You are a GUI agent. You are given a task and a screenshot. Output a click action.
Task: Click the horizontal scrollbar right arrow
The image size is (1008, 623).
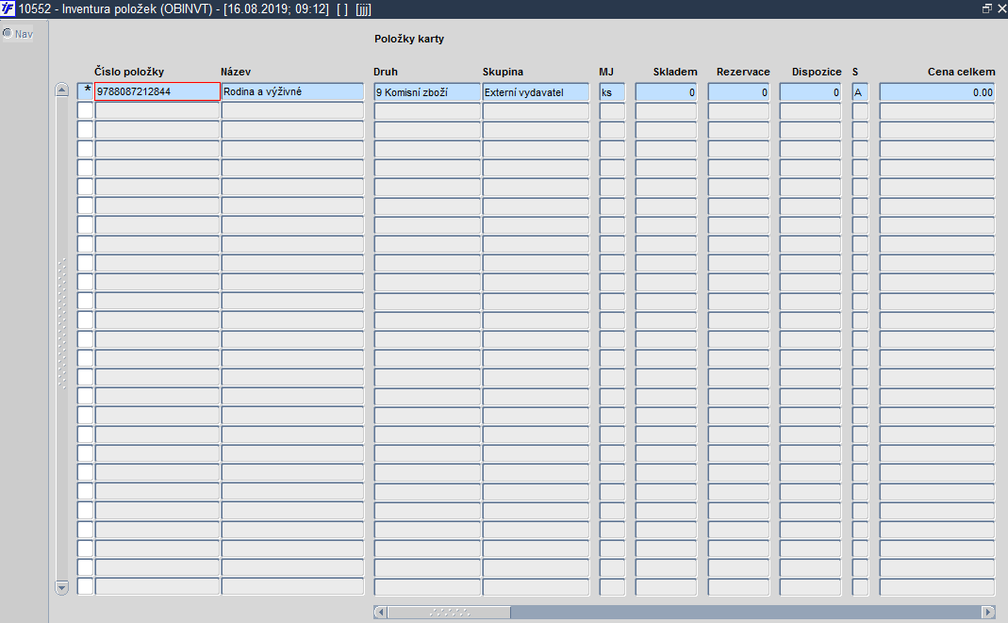click(x=989, y=612)
